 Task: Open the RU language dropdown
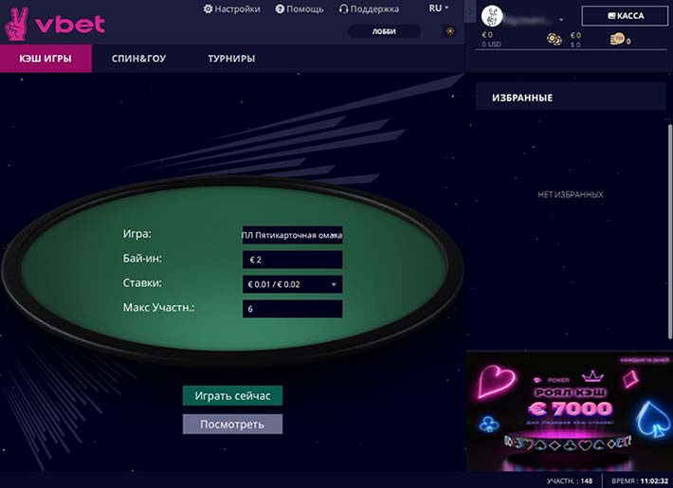[x=439, y=9]
